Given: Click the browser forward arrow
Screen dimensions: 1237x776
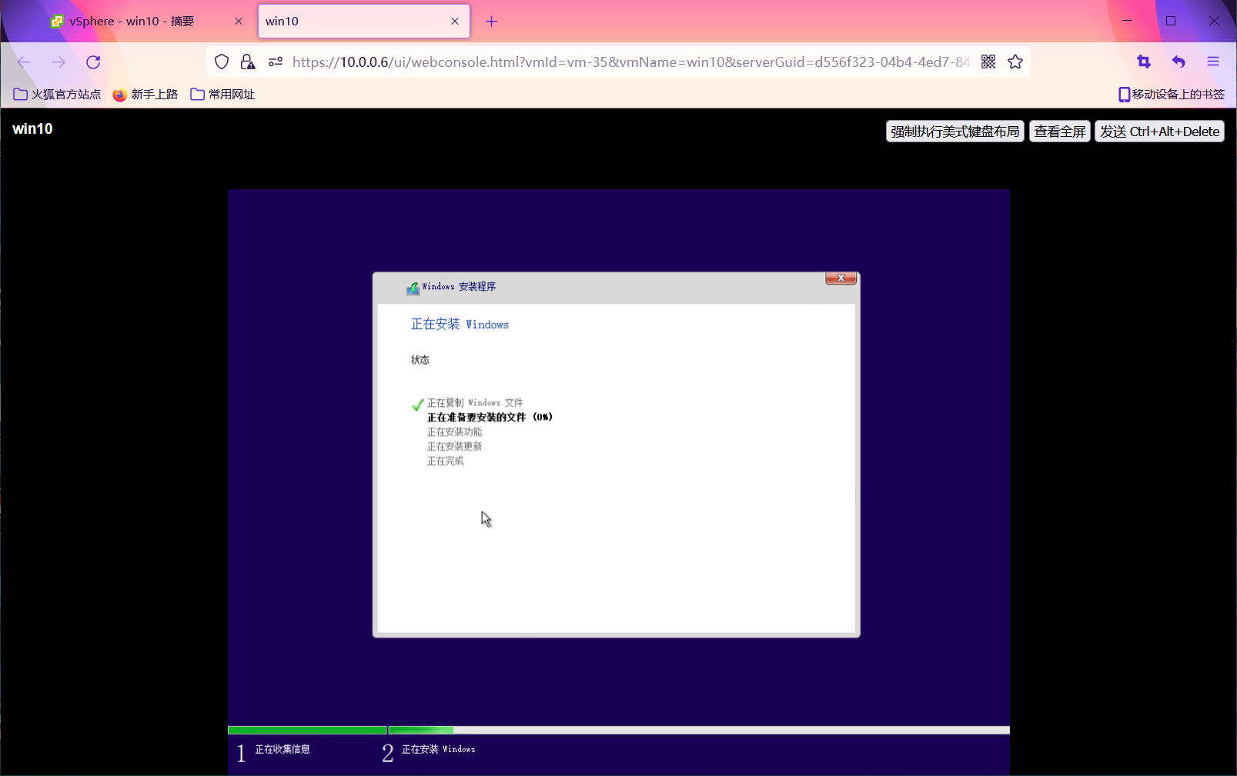Looking at the screenshot, I should pyautogui.click(x=59, y=62).
